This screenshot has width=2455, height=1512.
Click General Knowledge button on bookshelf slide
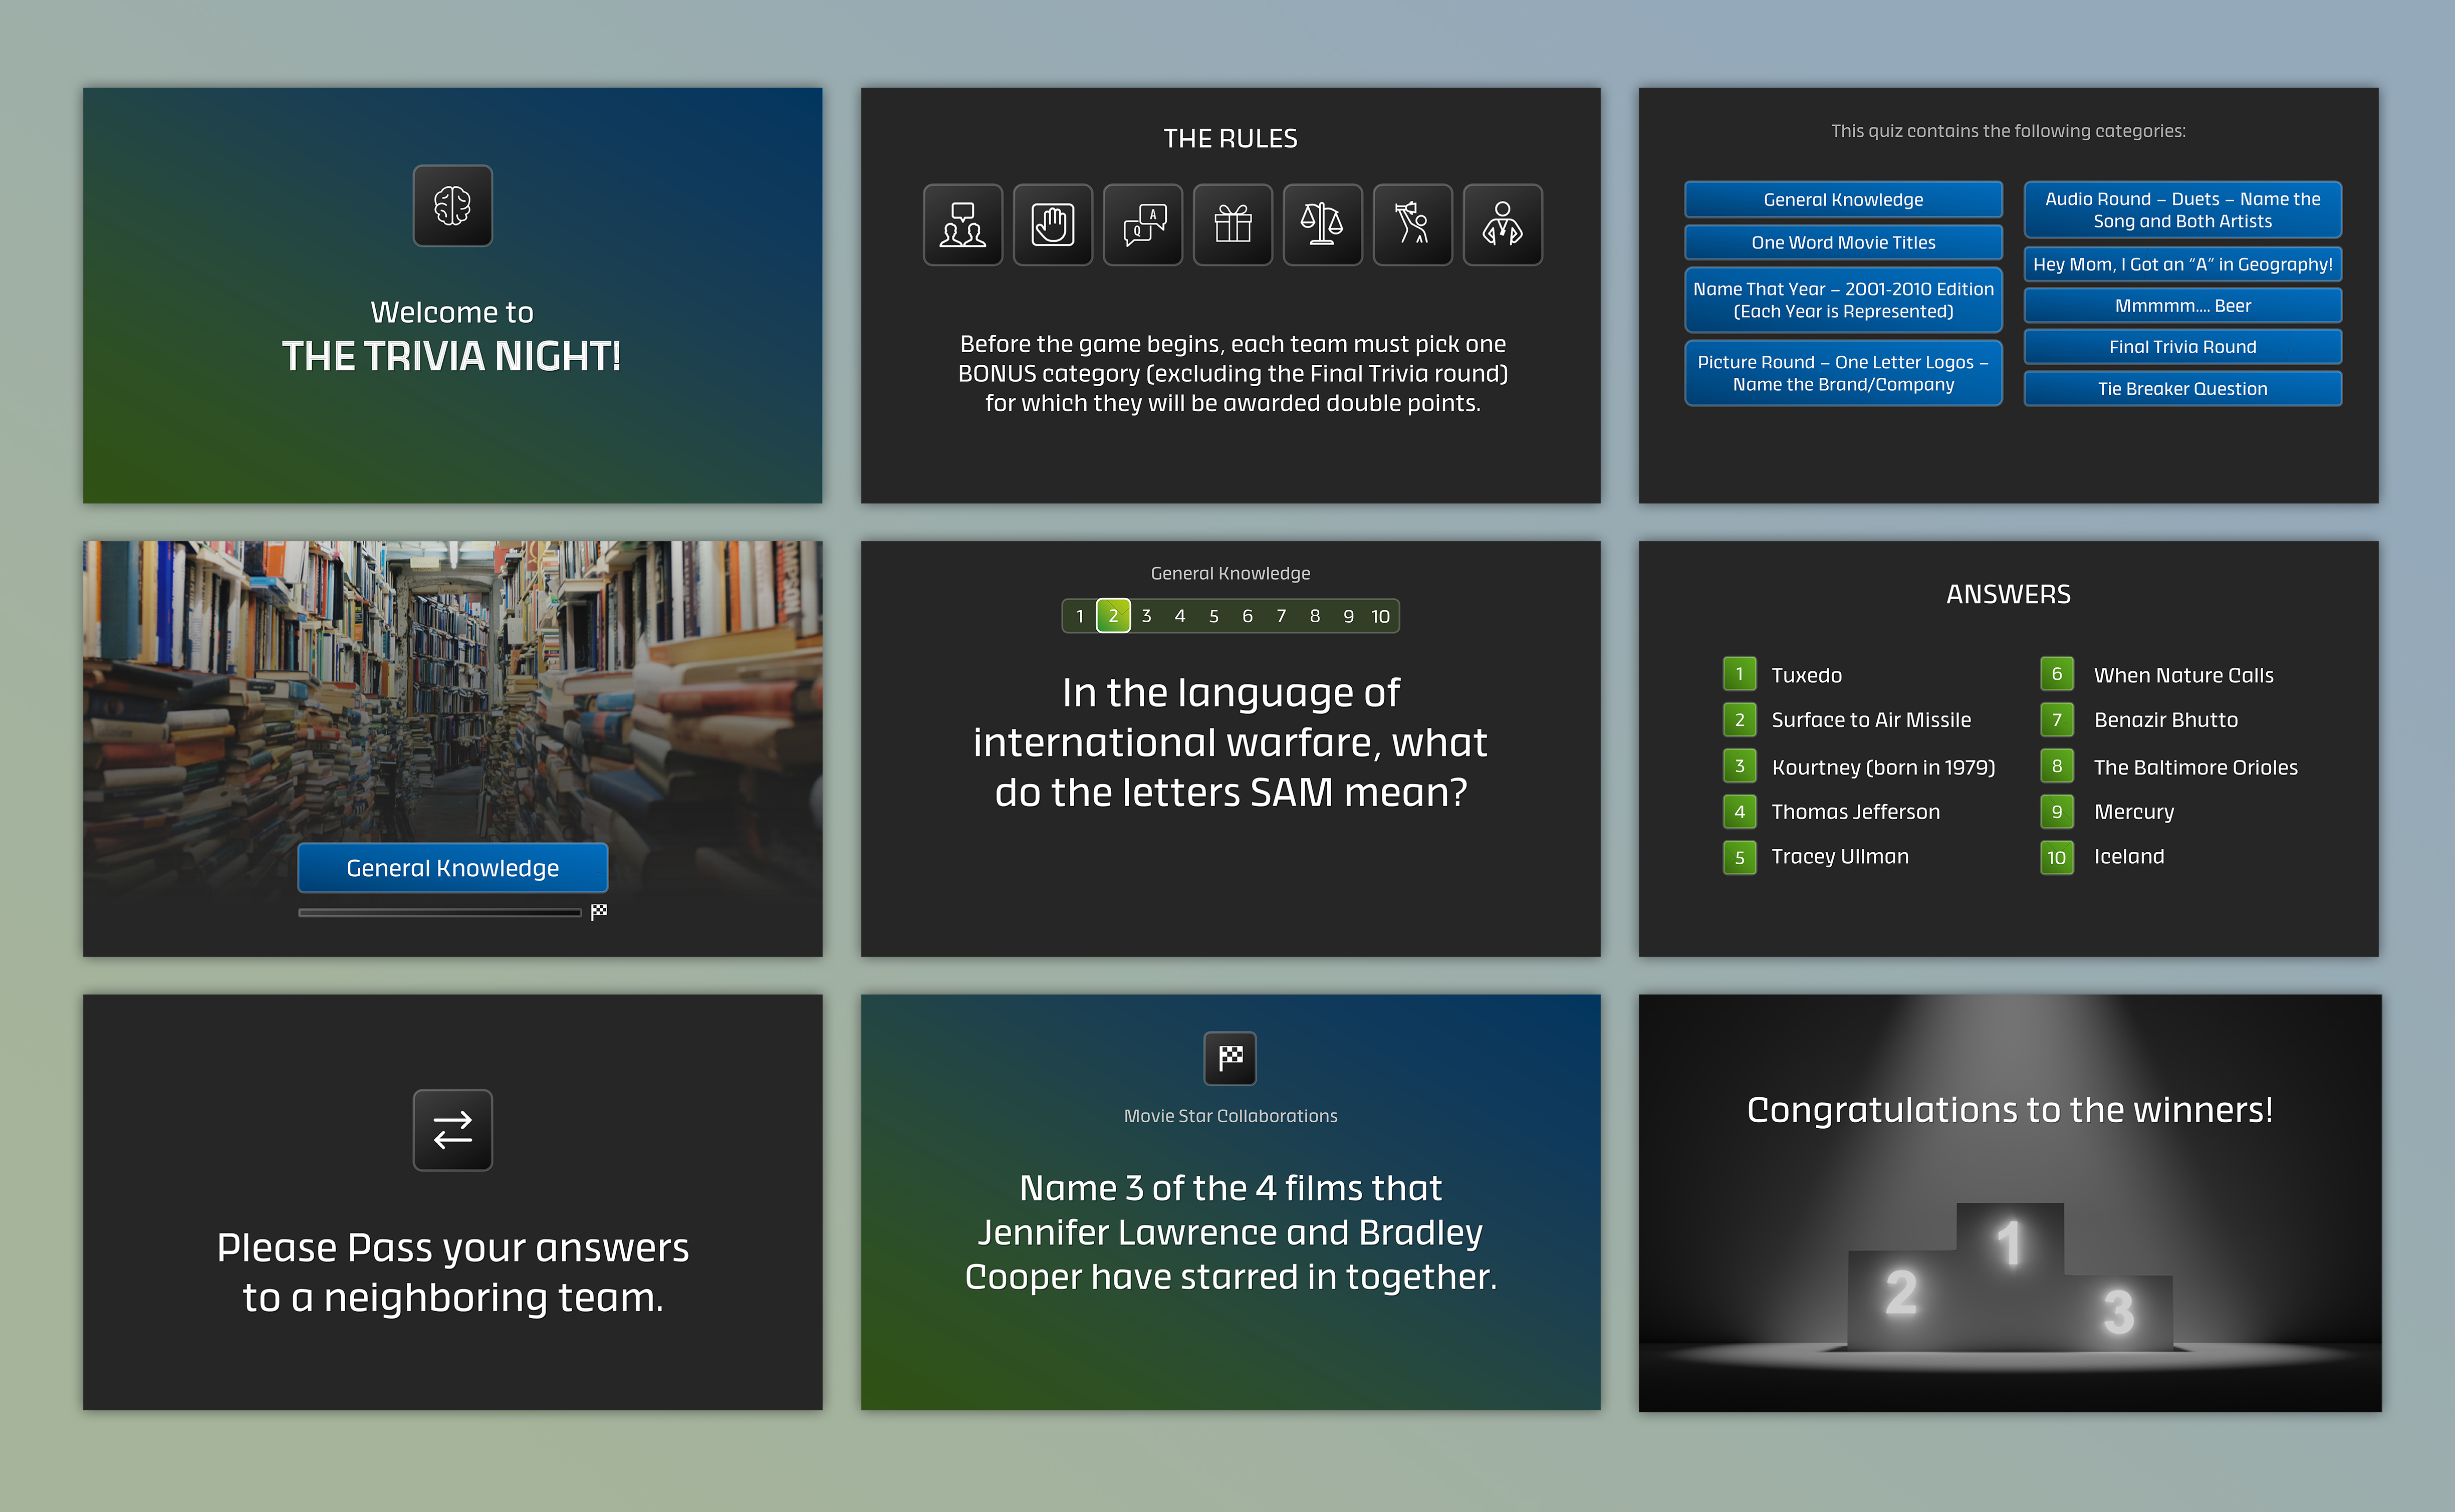[x=452, y=868]
